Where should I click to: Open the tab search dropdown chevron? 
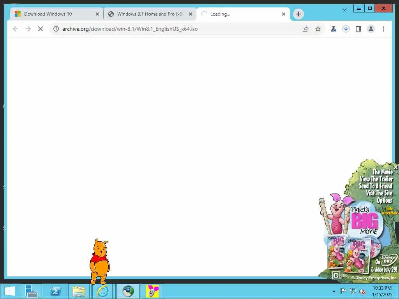[x=344, y=10]
